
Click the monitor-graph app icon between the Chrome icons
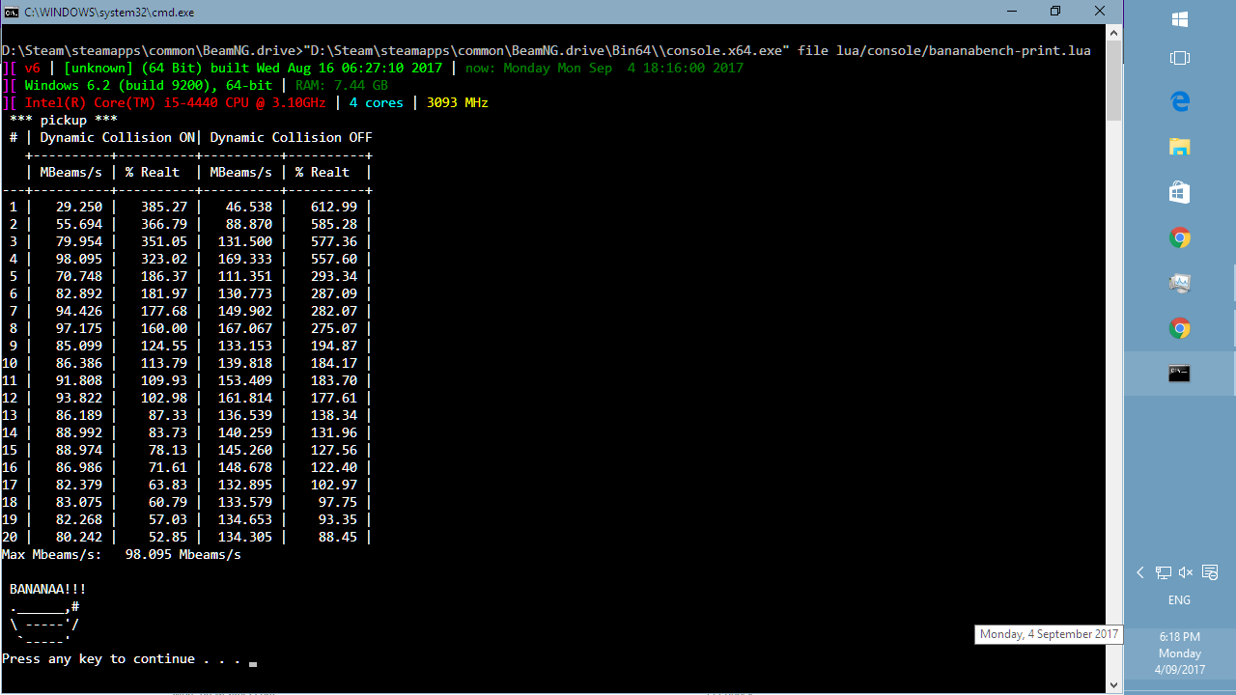(x=1179, y=283)
